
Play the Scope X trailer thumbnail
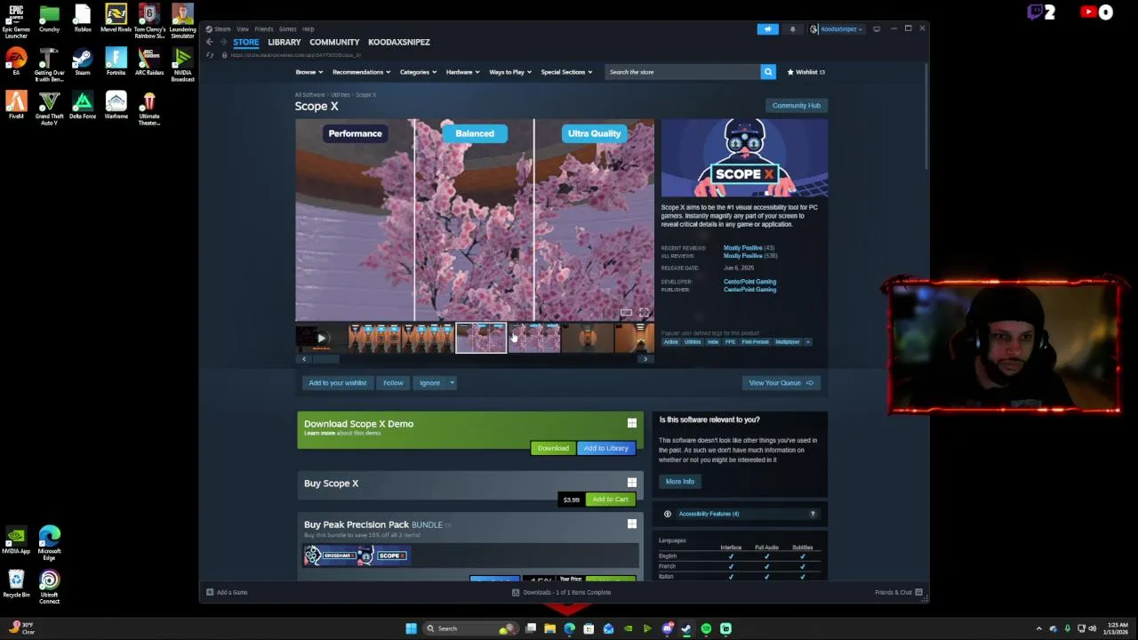click(321, 338)
